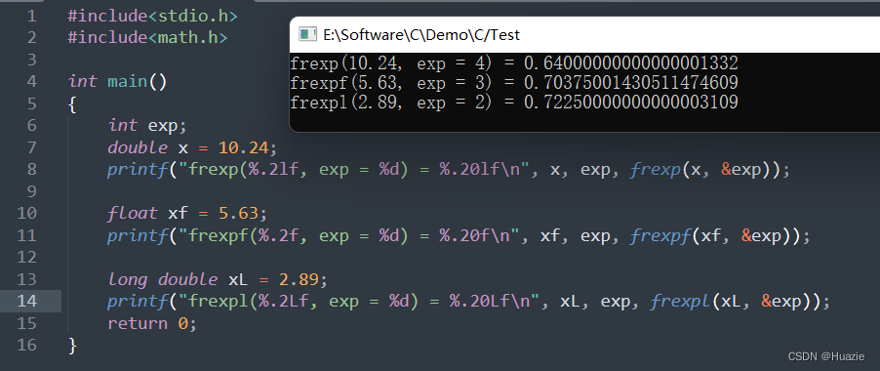880x371 pixels.
Task: Place cursor on '#include<math.h>' line
Action: 147,38
